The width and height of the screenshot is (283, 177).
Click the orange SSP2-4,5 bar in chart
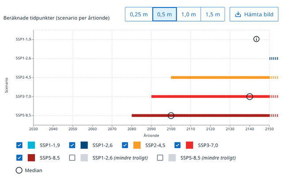coord(220,77)
